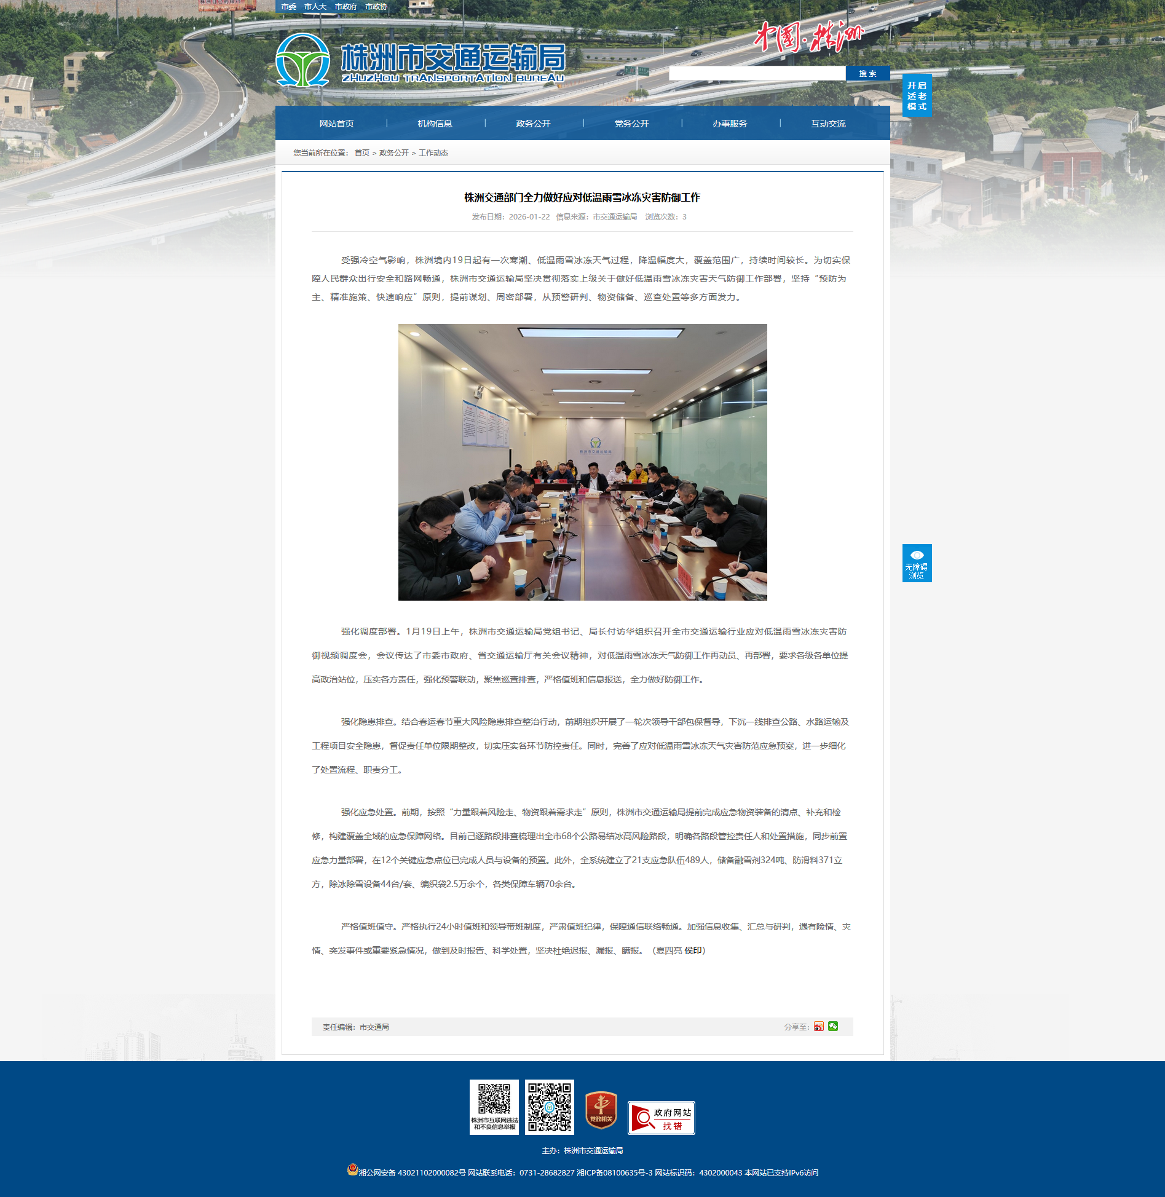Click the meeting room article photo
The image size is (1165, 1197).
[582, 462]
